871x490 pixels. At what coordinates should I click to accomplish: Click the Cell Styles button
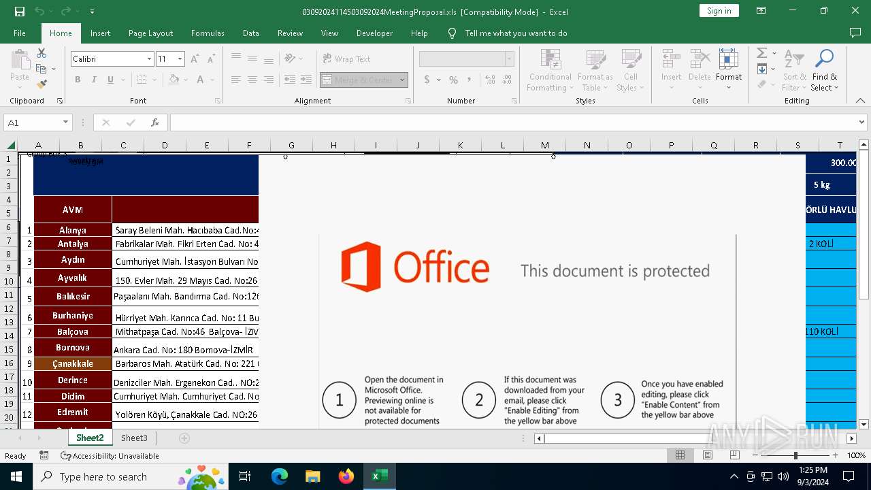[631, 69]
